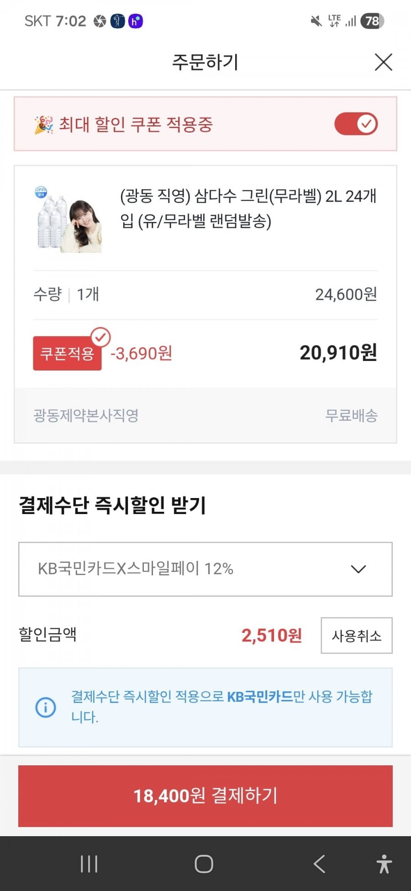Screen dimensions: 411x891
Task: Open the 삼다수 product thumbnail
Action: pyautogui.click(x=68, y=219)
